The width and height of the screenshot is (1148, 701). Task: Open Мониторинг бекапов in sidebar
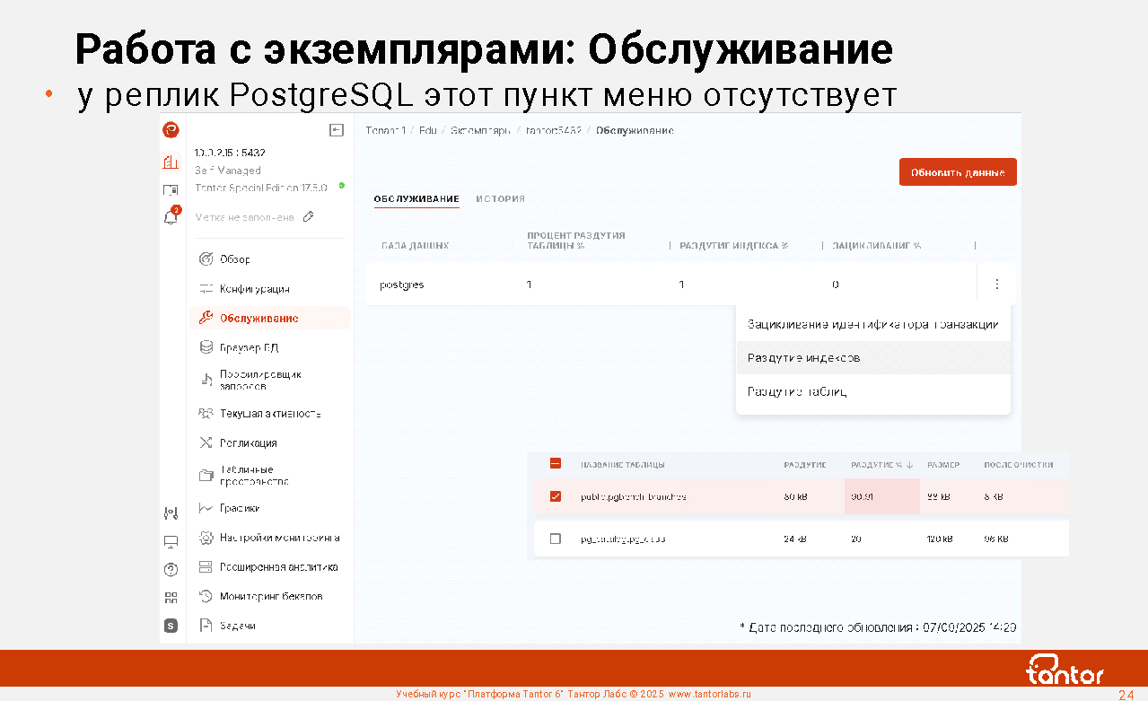270,596
